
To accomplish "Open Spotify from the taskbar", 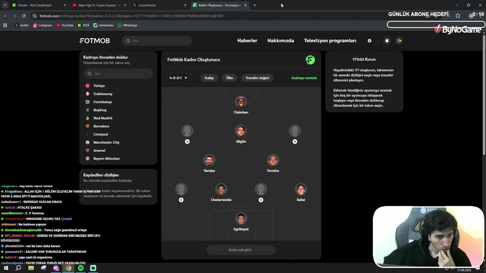I will [x=80, y=268].
